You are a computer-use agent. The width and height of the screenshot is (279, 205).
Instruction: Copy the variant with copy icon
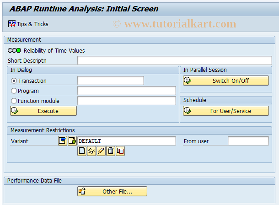[120, 151]
